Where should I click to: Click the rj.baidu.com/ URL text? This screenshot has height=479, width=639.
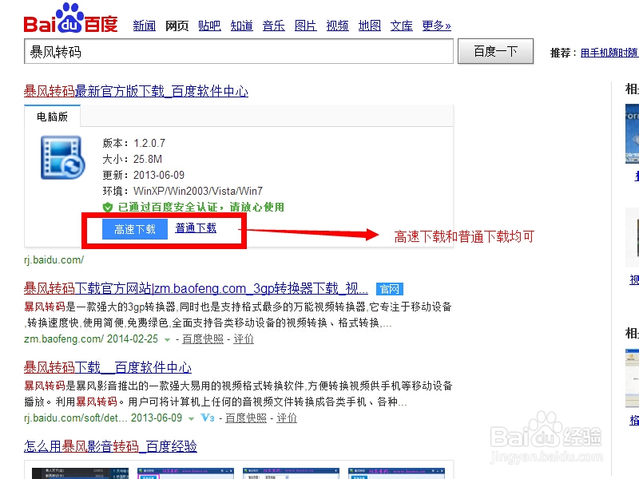(x=54, y=260)
